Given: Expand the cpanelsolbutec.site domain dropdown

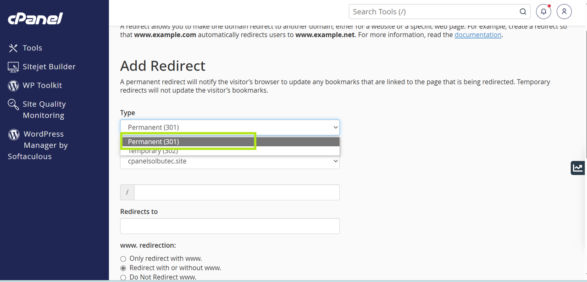Looking at the screenshot, I should (230, 161).
